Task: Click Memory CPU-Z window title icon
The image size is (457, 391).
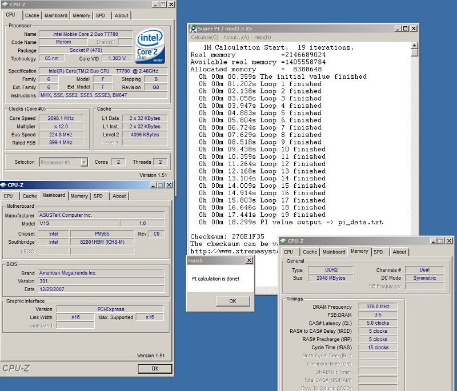Action: coord(283,241)
